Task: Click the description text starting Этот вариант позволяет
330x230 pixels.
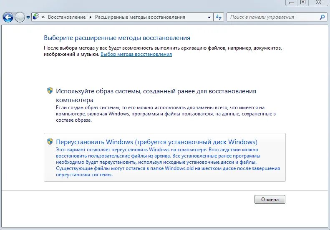Action: pos(168,162)
